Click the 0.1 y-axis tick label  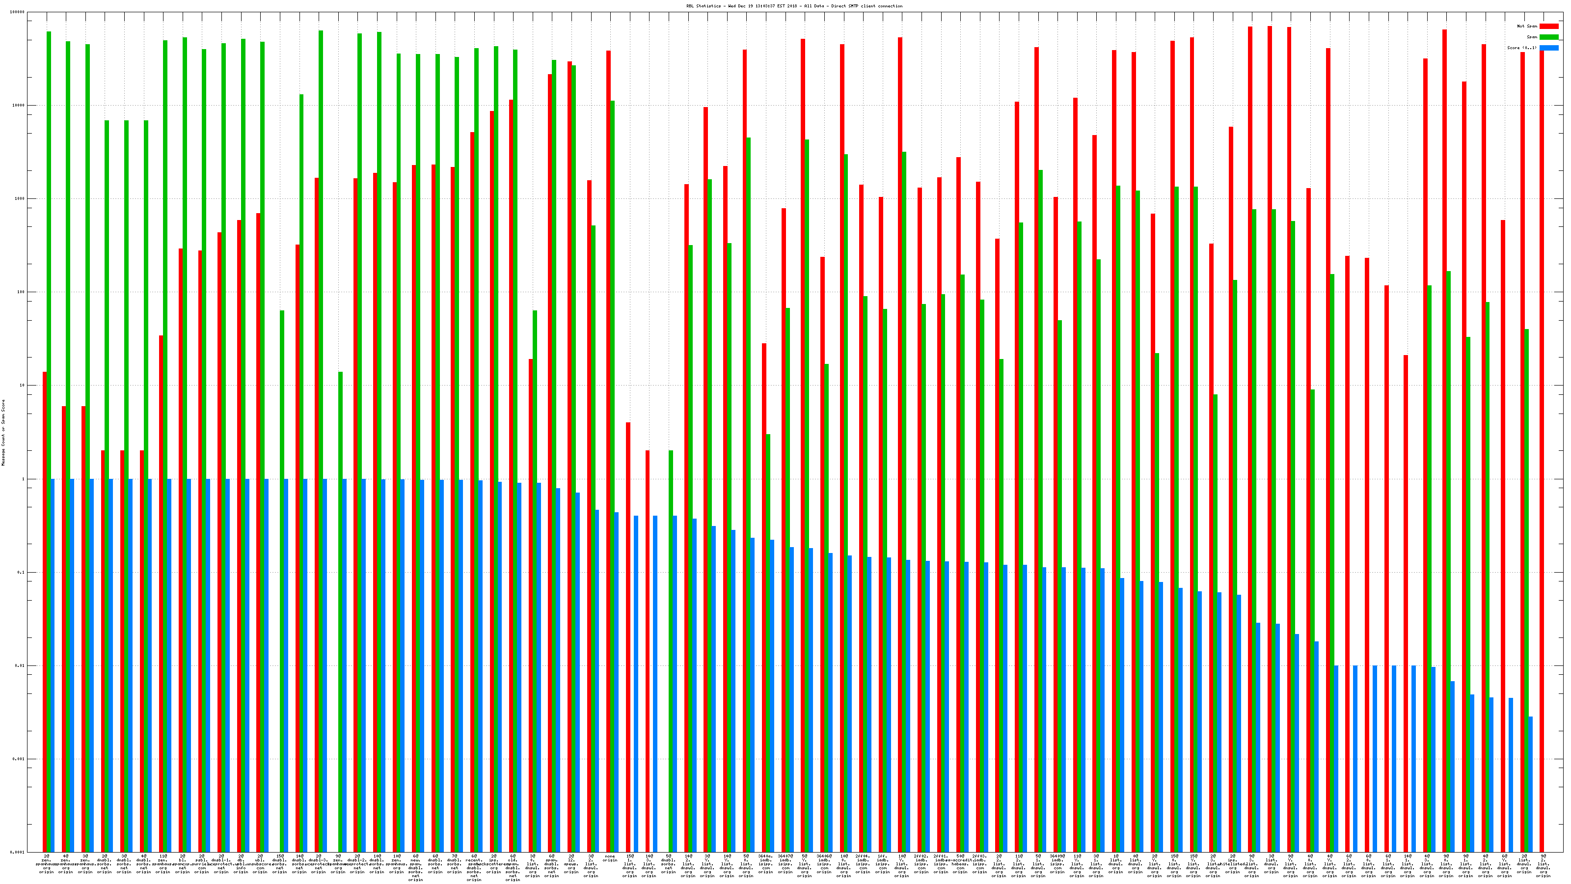21,572
